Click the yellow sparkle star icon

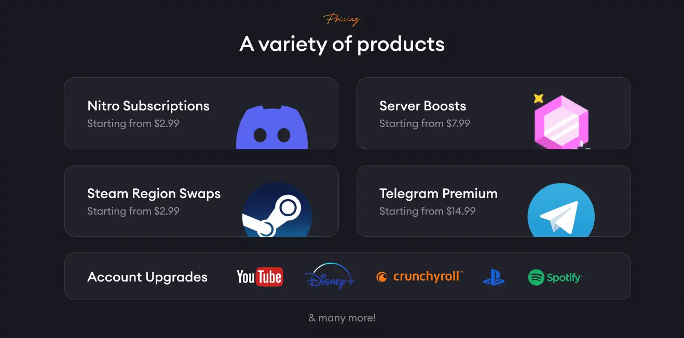(539, 98)
